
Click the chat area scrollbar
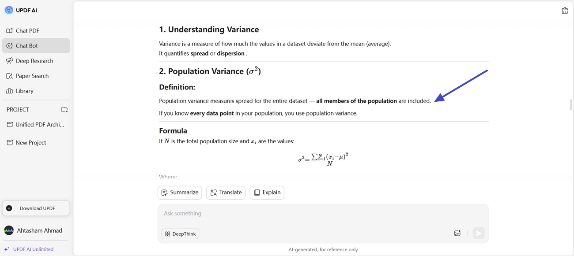(x=570, y=104)
